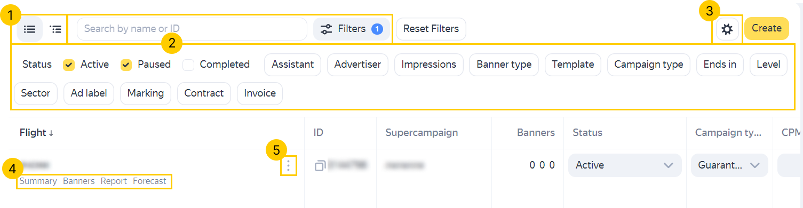Click sliders icon in Filters button
The height and width of the screenshot is (208, 803).
click(x=326, y=29)
